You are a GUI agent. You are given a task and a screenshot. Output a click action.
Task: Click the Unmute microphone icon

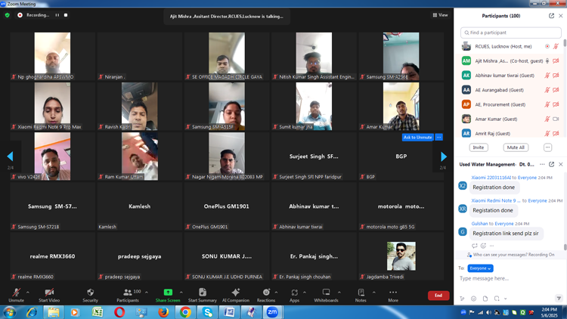pos(17,293)
